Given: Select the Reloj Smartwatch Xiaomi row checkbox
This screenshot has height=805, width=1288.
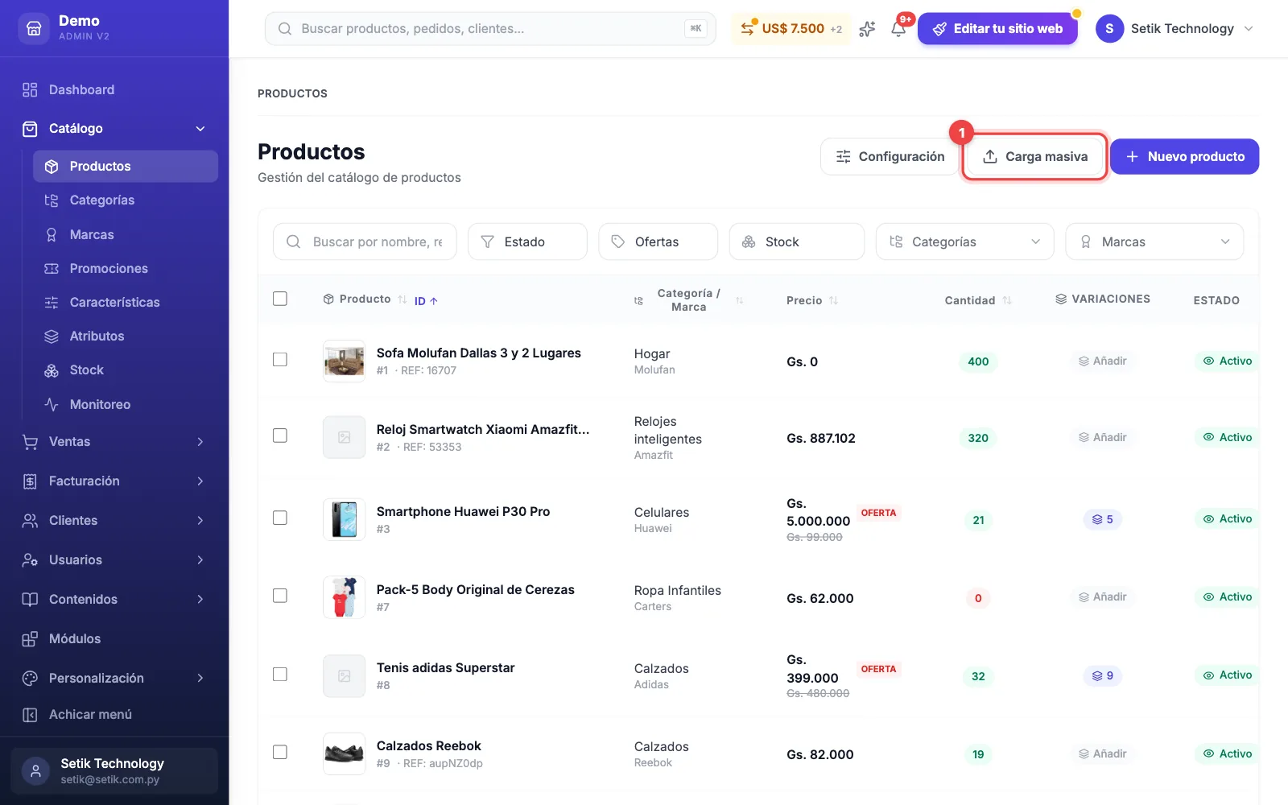Looking at the screenshot, I should (x=280, y=436).
